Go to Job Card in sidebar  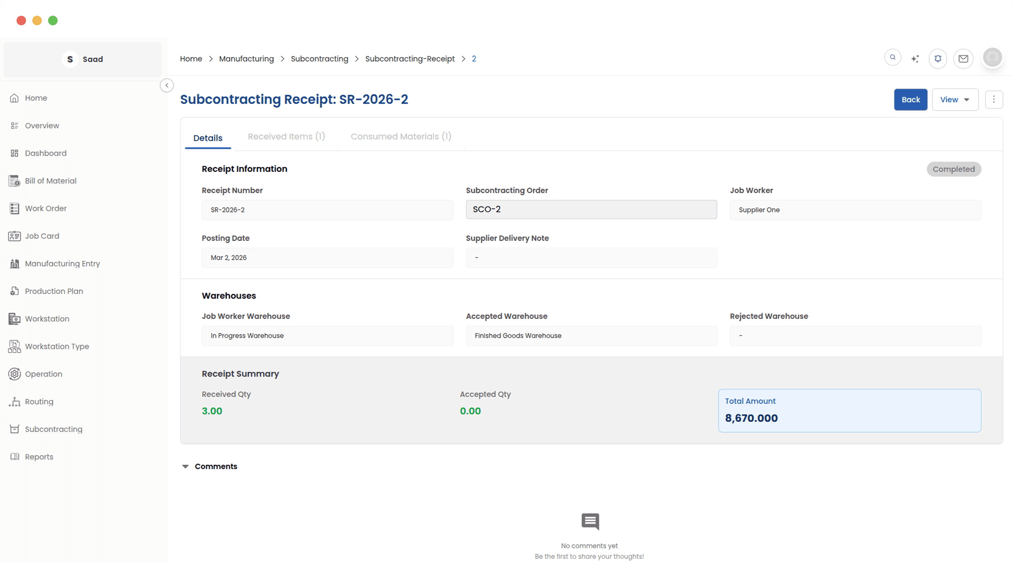coord(42,236)
